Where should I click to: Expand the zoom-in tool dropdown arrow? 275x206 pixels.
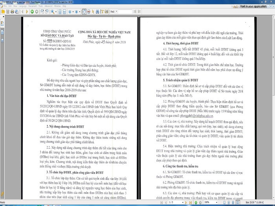pyautogui.click(x=56, y=12)
